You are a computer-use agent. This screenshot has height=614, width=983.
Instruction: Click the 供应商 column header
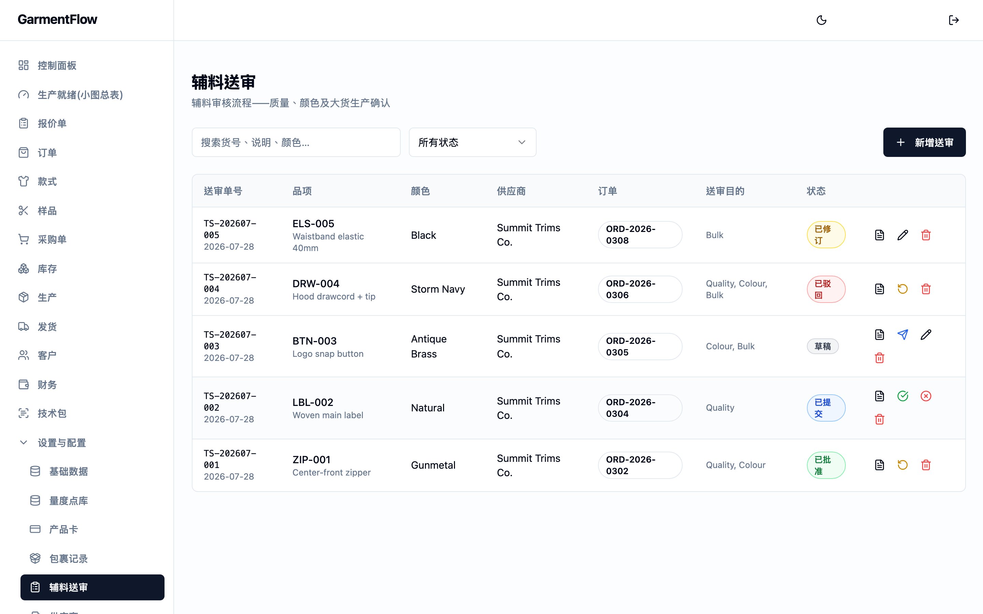pyautogui.click(x=511, y=191)
